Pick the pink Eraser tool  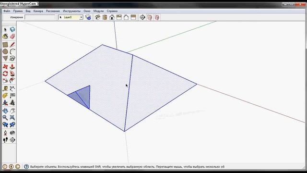pos(12,37)
